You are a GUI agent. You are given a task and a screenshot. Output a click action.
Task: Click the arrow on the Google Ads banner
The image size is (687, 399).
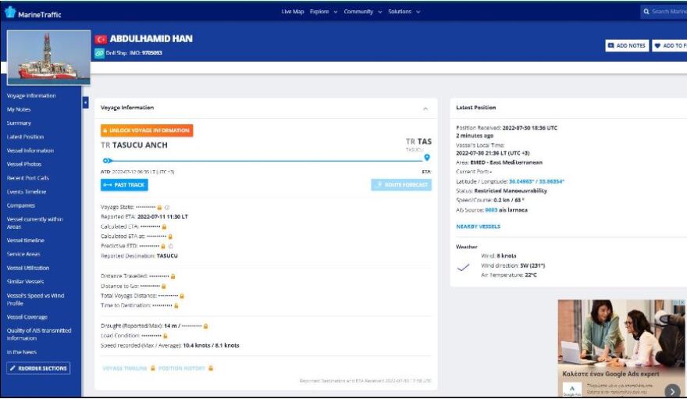[671, 390]
